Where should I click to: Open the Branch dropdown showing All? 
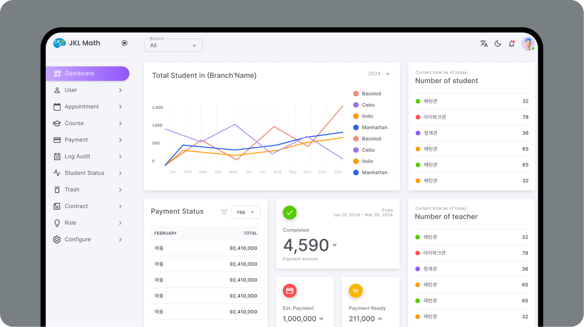coord(173,45)
